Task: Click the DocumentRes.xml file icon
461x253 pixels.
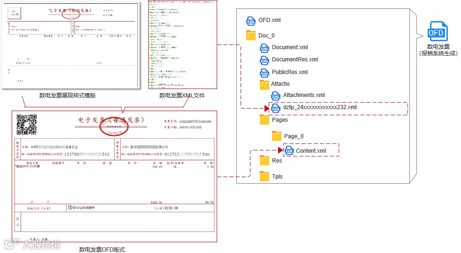Action: coord(264,60)
